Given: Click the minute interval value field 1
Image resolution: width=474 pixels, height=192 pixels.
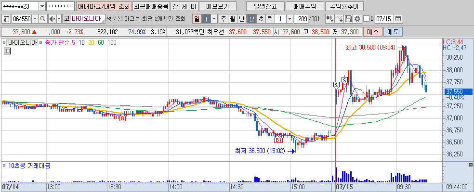Looking at the screenshot, I should [x=280, y=19].
